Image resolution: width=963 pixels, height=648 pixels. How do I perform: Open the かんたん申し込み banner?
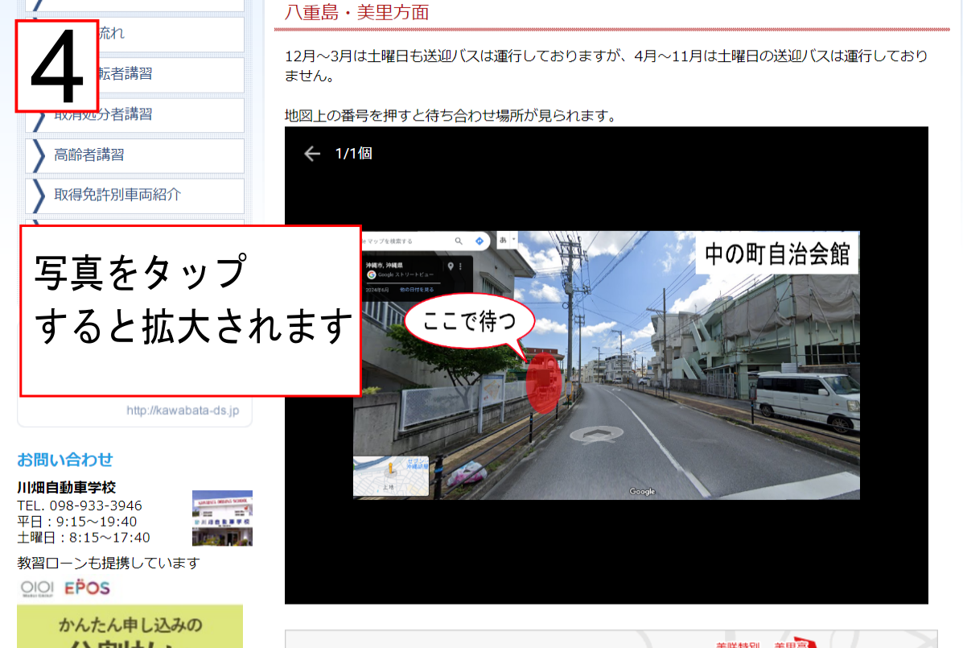point(130,626)
